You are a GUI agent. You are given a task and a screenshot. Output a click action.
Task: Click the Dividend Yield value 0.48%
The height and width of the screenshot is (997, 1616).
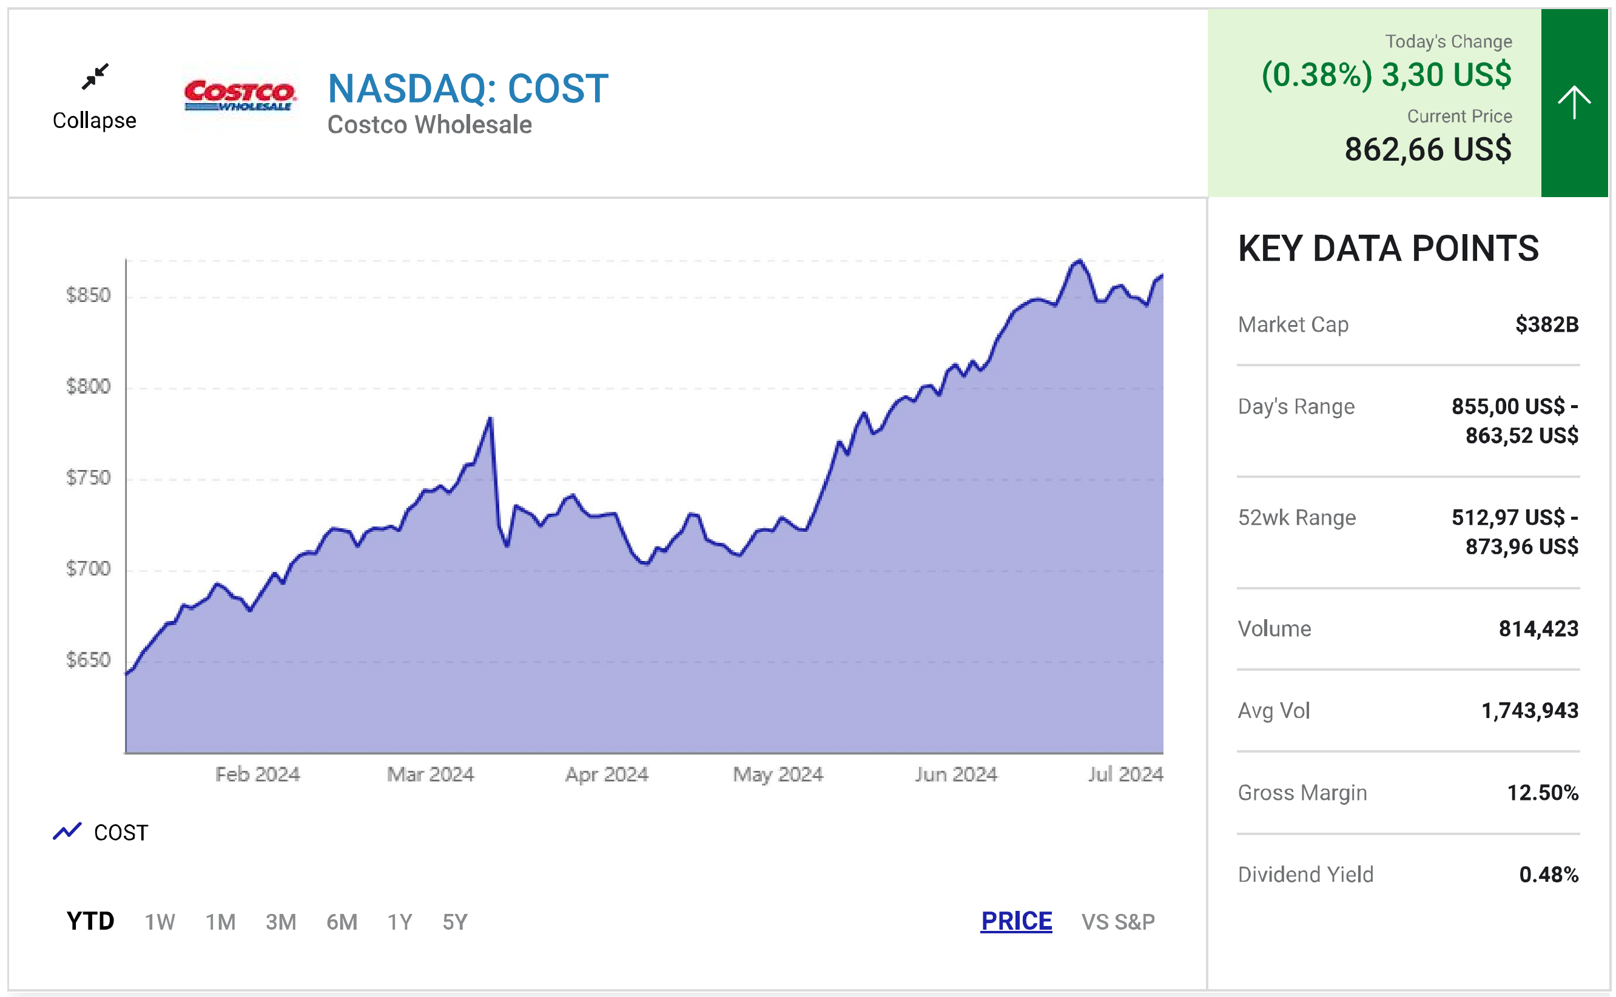click(x=1549, y=874)
